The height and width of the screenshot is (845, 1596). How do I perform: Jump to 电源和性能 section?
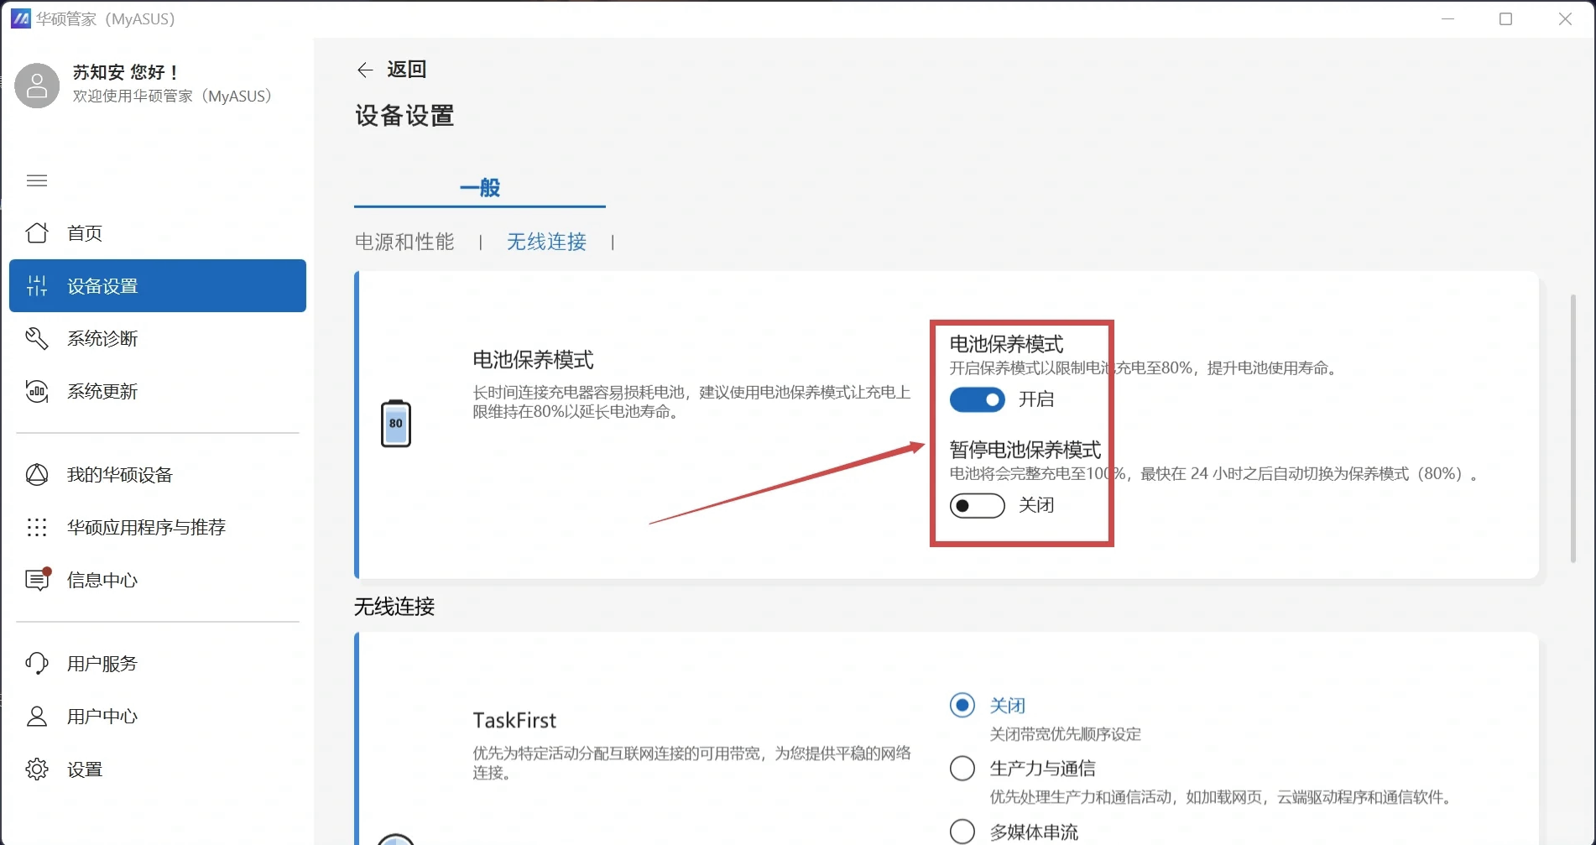(404, 242)
